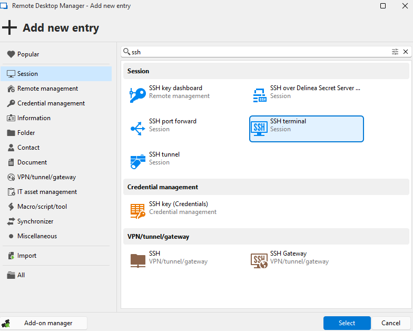Clear the ssh search text
This screenshot has height=331, width=413.
tap(406, 52)
